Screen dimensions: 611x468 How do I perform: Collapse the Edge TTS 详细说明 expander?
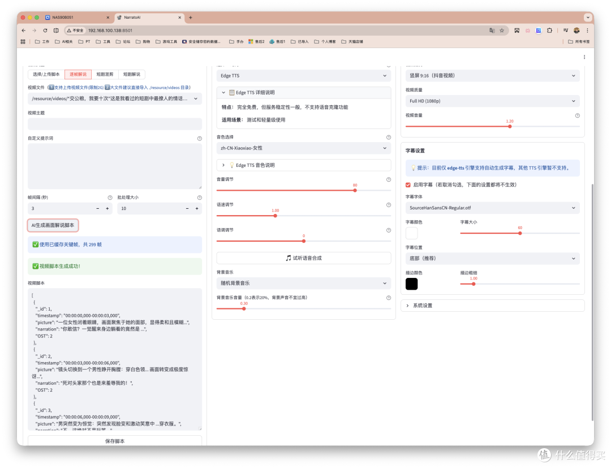pyautogui.click(x=304, y=93)
